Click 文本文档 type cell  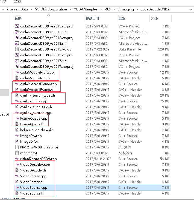[x=125, y=153]
